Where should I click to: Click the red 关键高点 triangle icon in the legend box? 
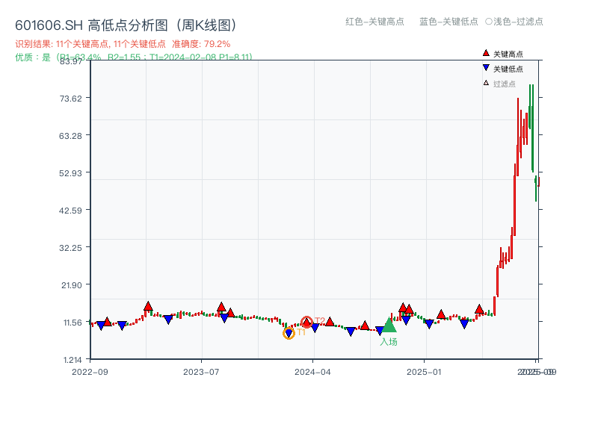click(486, 53)
